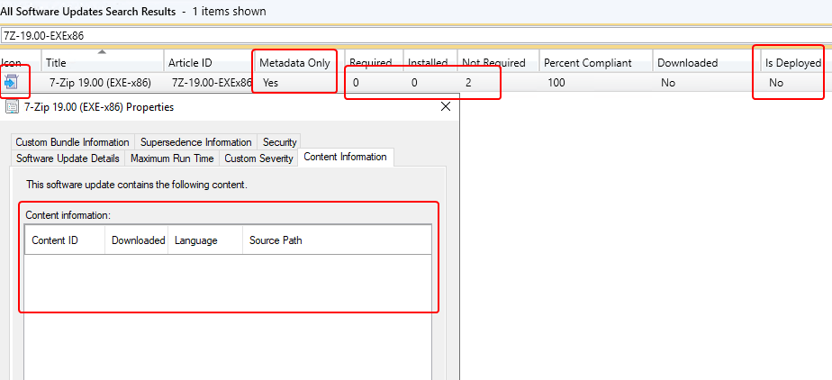
Task: Close the 7-Zip Properties dialog
Action: 446,106
